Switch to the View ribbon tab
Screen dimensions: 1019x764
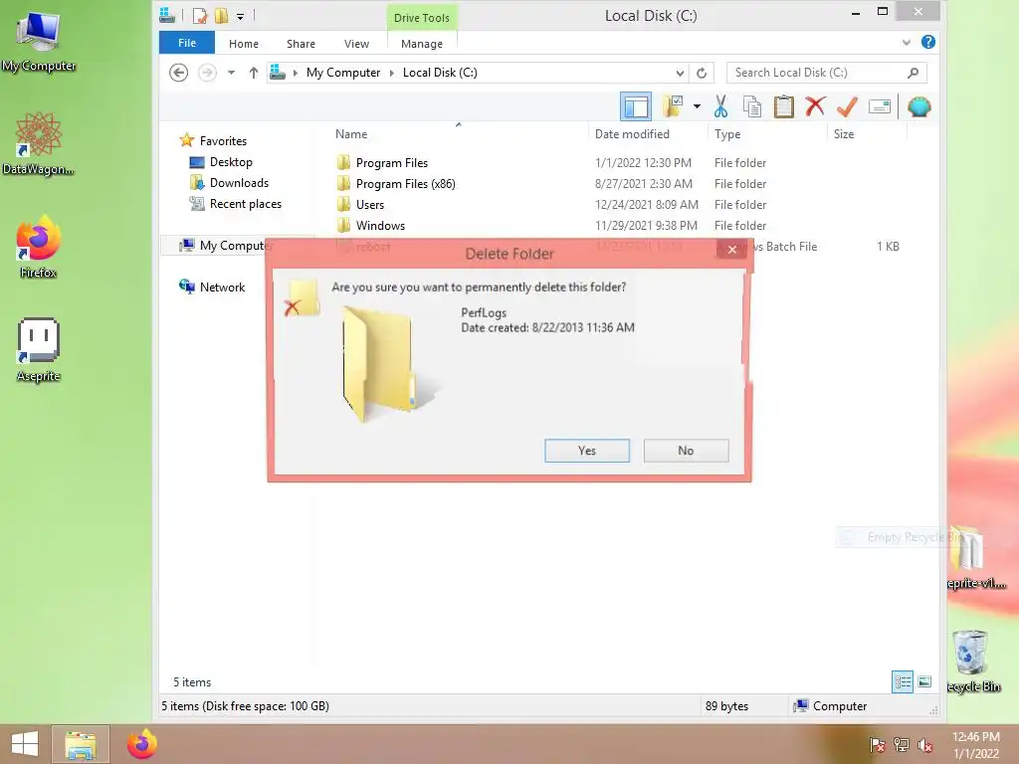(357, 44)
